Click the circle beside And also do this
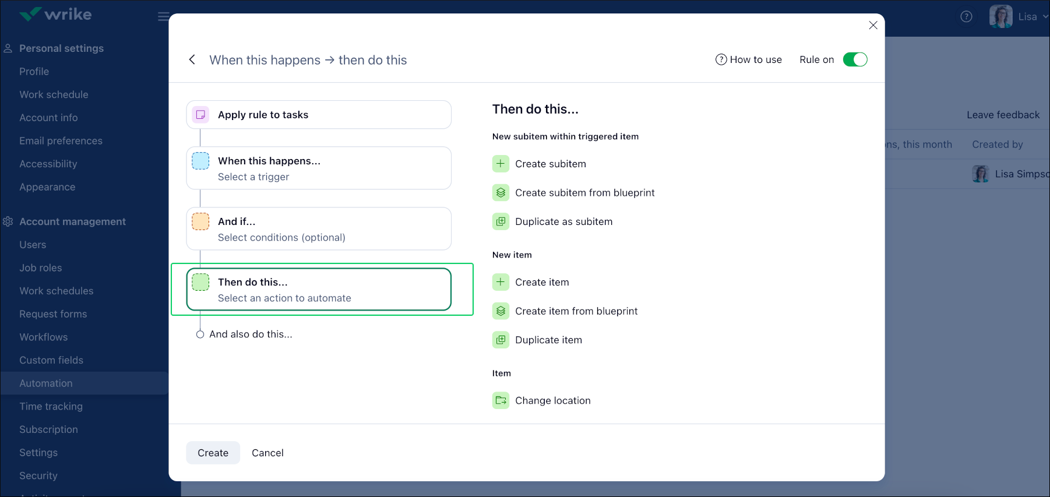Screen dimensions: 1050x497 [200, 334]
